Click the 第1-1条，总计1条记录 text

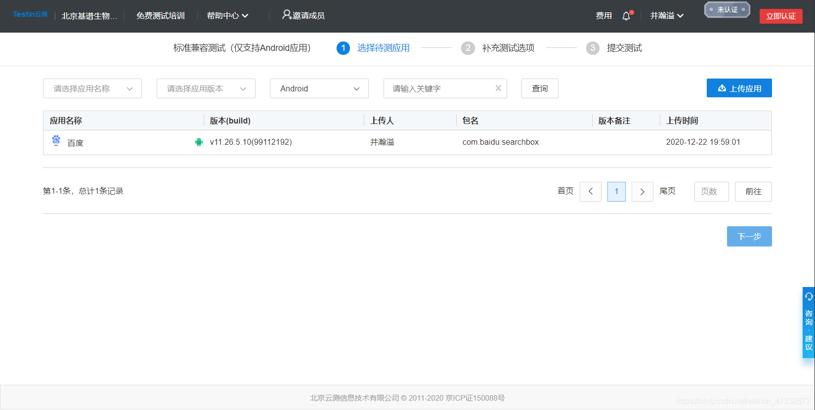click(x=83, y=191)
